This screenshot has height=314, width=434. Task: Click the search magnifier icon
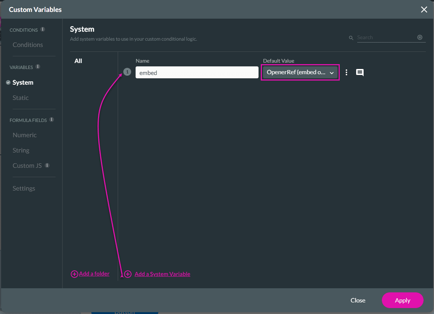coord(351,37)
